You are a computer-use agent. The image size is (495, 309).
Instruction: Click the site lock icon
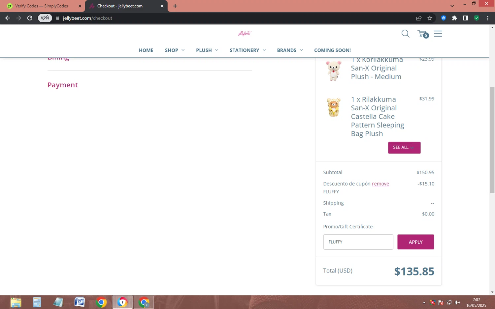[58, 18]
